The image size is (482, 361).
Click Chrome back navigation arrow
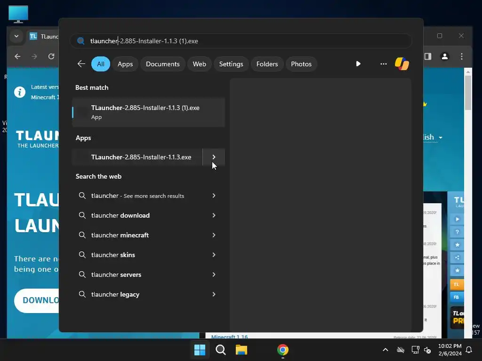tap(17, 56)
